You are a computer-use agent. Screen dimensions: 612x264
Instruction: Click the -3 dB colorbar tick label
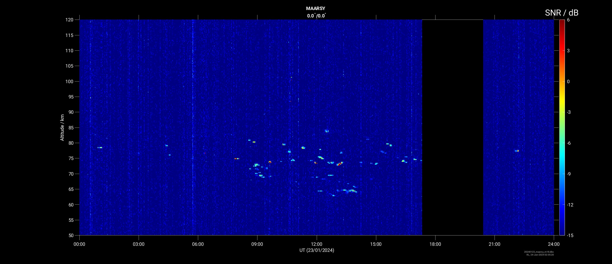569,112
